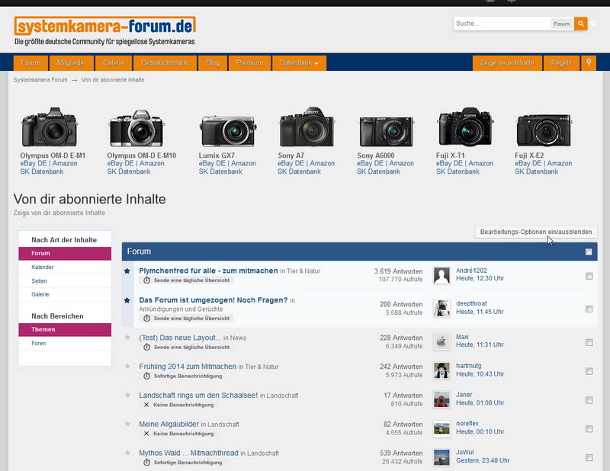The width and height of the screenshot is (610, 471).
Task: Tick the select-all checkbox in Forum header
Action: coord(589,252)
